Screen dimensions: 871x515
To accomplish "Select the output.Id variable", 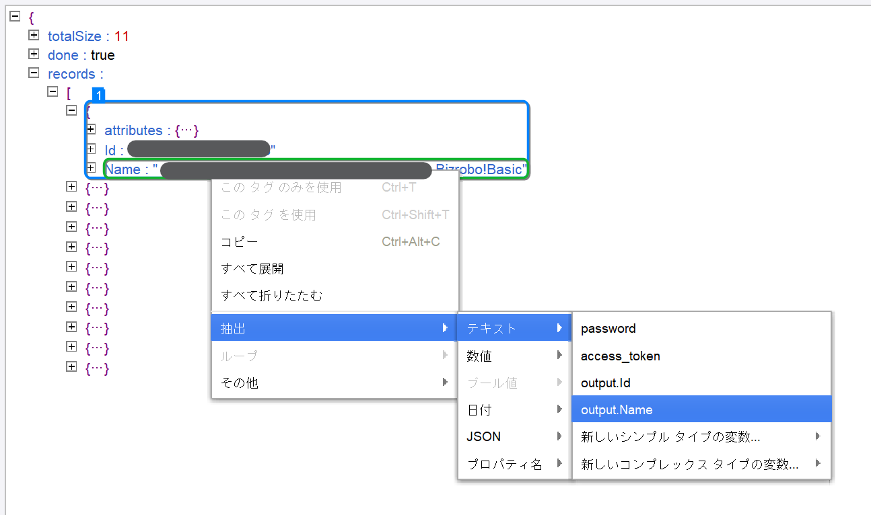I will (701, 383).
